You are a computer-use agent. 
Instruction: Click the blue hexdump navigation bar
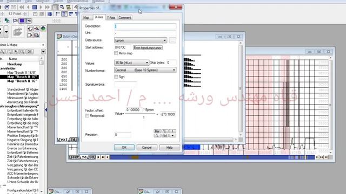(212, 157)
